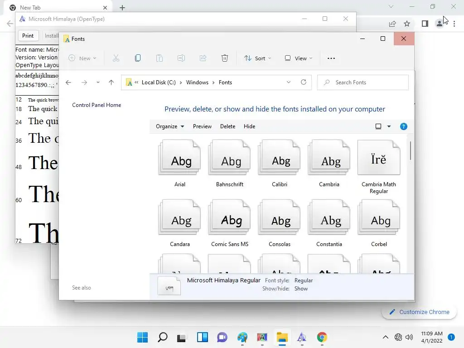Click Hide in the fonts command bar
464x348 pixels.
pos(250,126)
